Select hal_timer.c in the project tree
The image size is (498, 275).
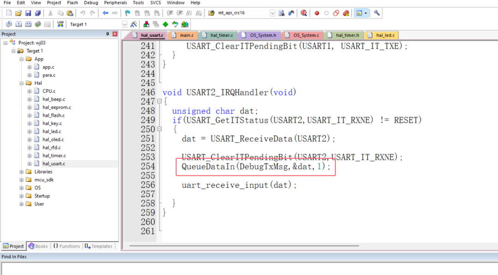(54, 155)
